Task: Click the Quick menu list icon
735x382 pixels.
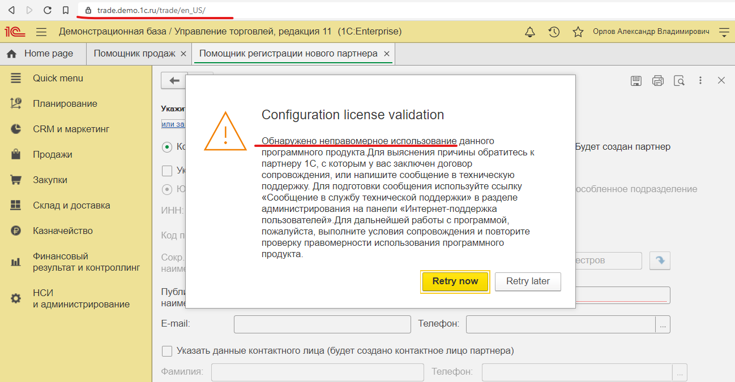Action: pos(15,78)
